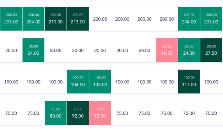The image size is (223, 130).
Task: Click the last white 75.00 cell in row
Action: click(211, 113)
